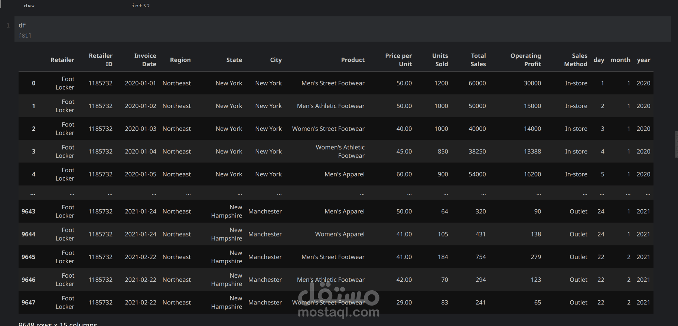Select the Operating Profit column header
This screenshot has width=678, height=326.
point(525,60)
